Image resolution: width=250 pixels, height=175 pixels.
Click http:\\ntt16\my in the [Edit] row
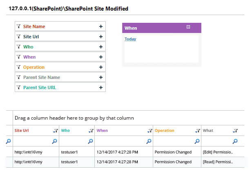tap(28, 152)
